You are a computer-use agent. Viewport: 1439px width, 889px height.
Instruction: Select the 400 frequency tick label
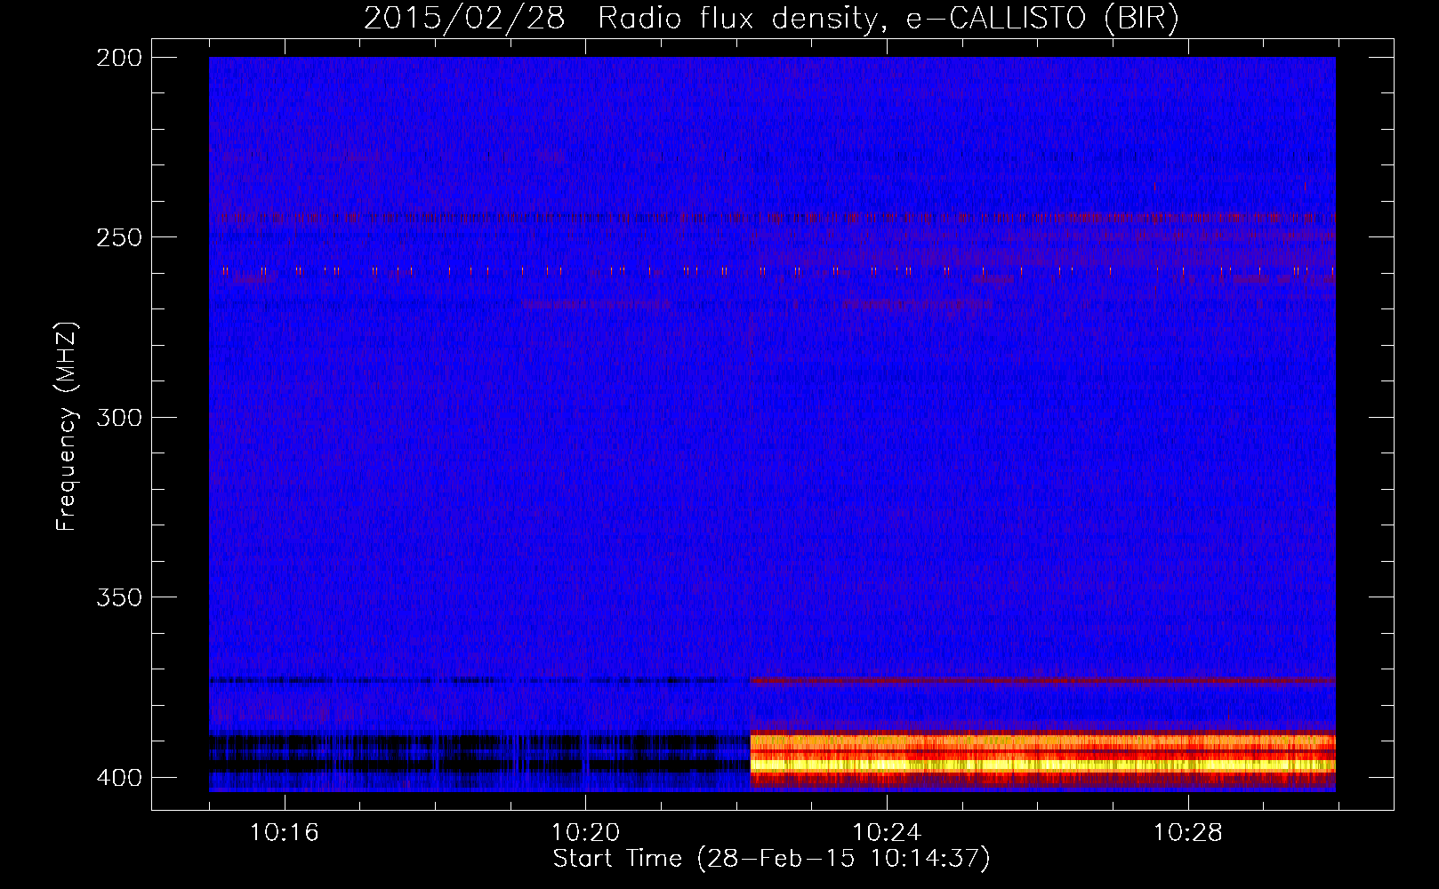tap(119, 777)
